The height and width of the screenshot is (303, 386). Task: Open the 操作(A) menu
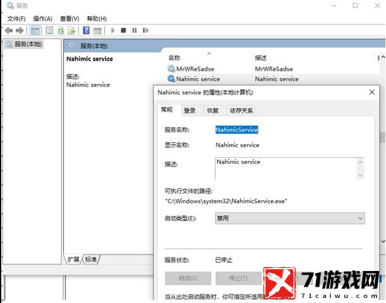click(43, 19)
